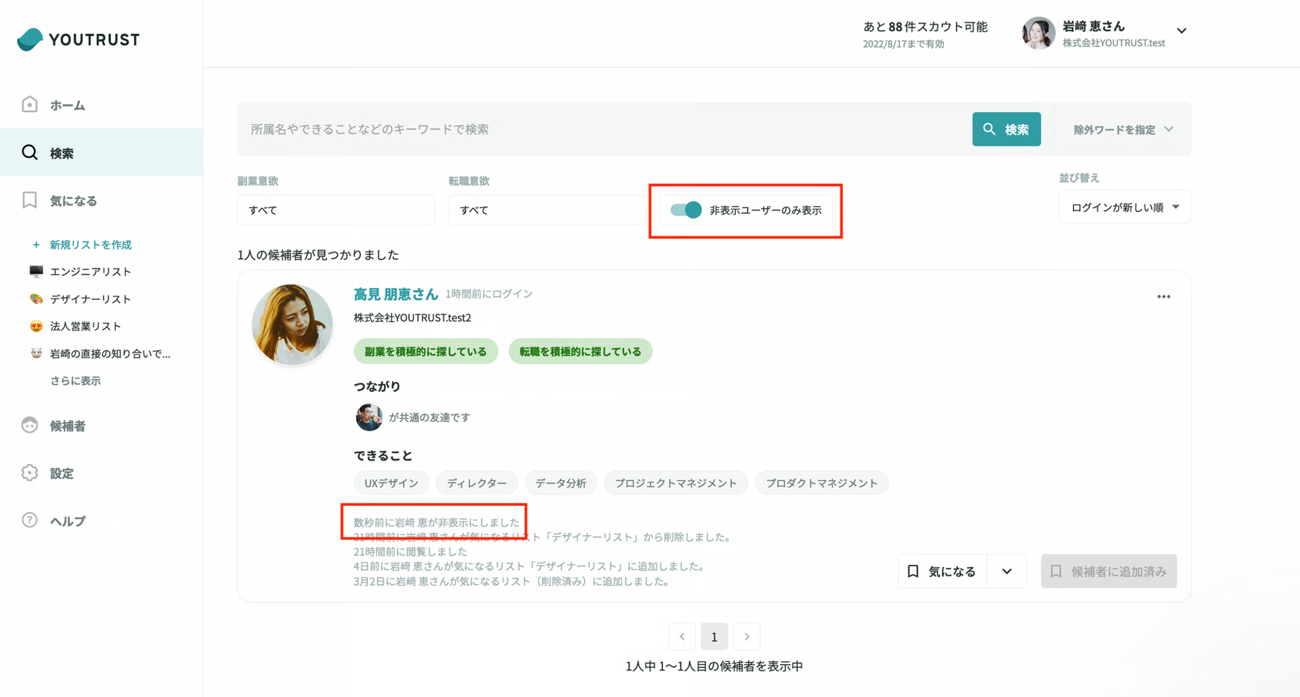
Task: Click the 気になる bookmark icon in sidebar
Action: [x=29, y=200]
